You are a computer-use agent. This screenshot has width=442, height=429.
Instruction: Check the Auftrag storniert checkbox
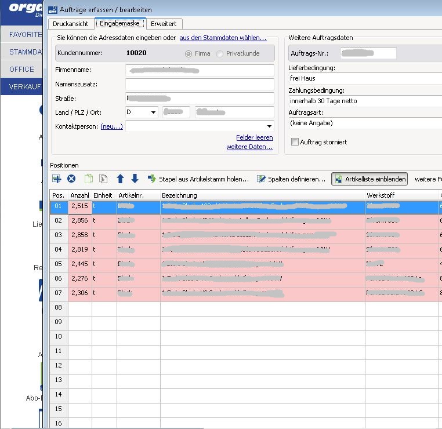point(295,141)
